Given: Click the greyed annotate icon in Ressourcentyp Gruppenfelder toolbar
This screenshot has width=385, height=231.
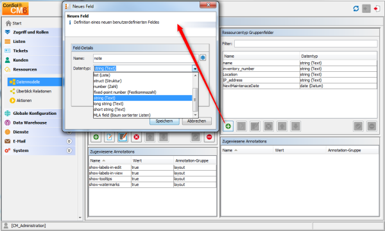Looking at the screenshot, I should tap(255, 126).
